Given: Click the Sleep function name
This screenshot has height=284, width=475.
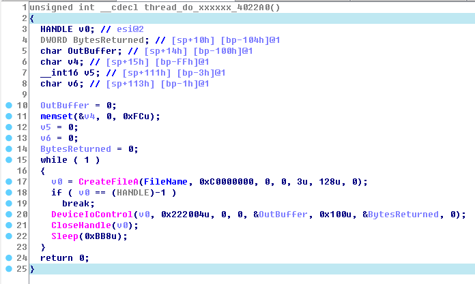Looking at the screenshot, I should [65, 236].
